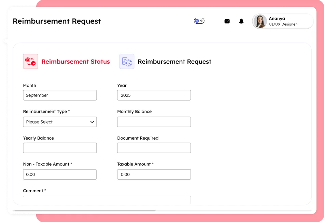Viewport: 324px width, 222px height.
Task: Click the notification bell icon
Action: 241,21
